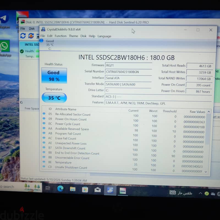Open Disk menu in Hard Disk Sentinel

(32, 29)
